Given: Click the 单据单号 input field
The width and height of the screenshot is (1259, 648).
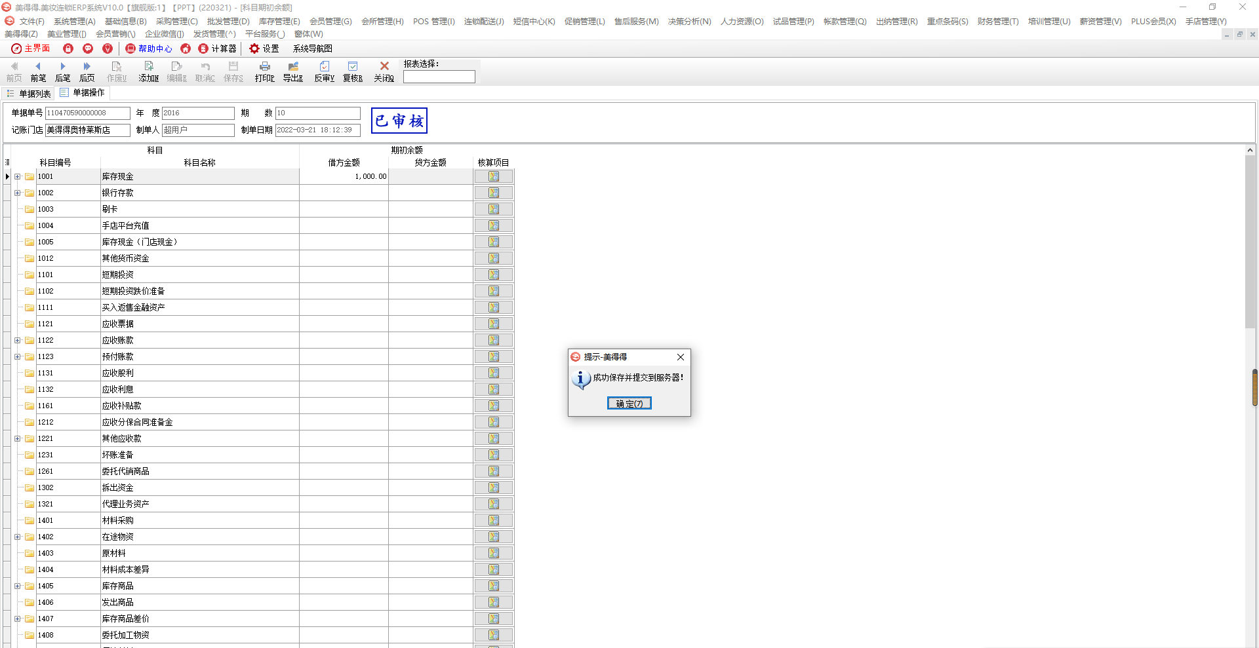Looking at the screenshot, I should click(x=87, y=113).
